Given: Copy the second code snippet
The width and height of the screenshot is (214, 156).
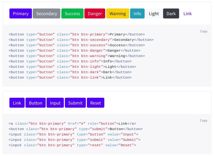Looking at the screenshot, I should coord(204,121).
